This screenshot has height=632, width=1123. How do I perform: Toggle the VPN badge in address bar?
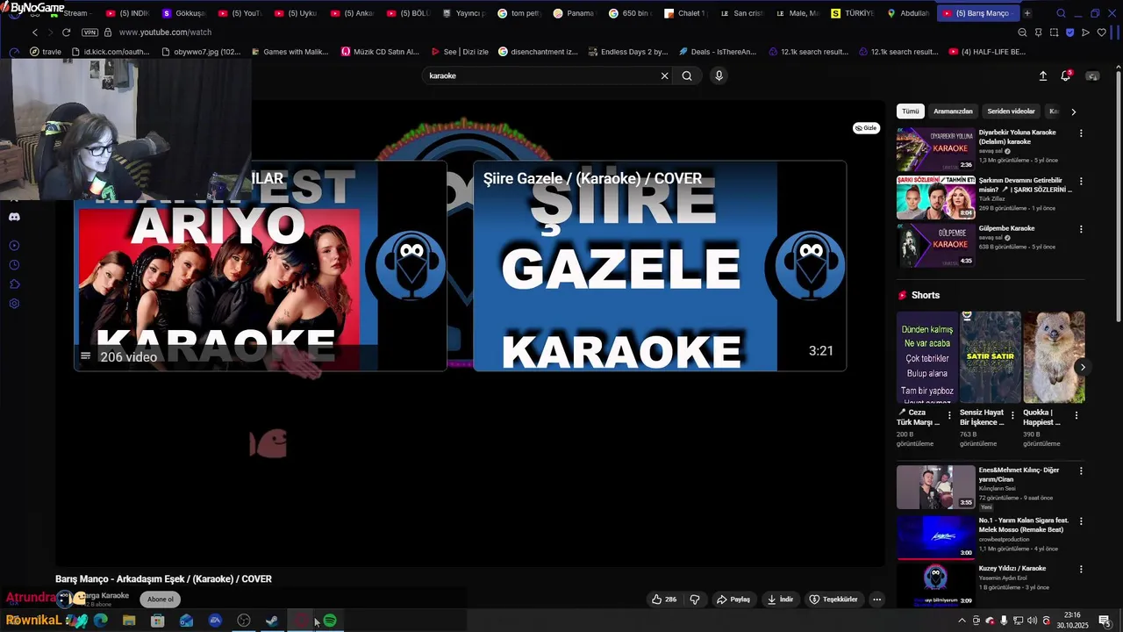coord(89,32)
